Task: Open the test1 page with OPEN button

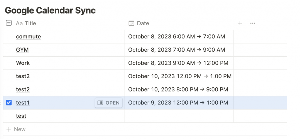Action: click(109, 103)
